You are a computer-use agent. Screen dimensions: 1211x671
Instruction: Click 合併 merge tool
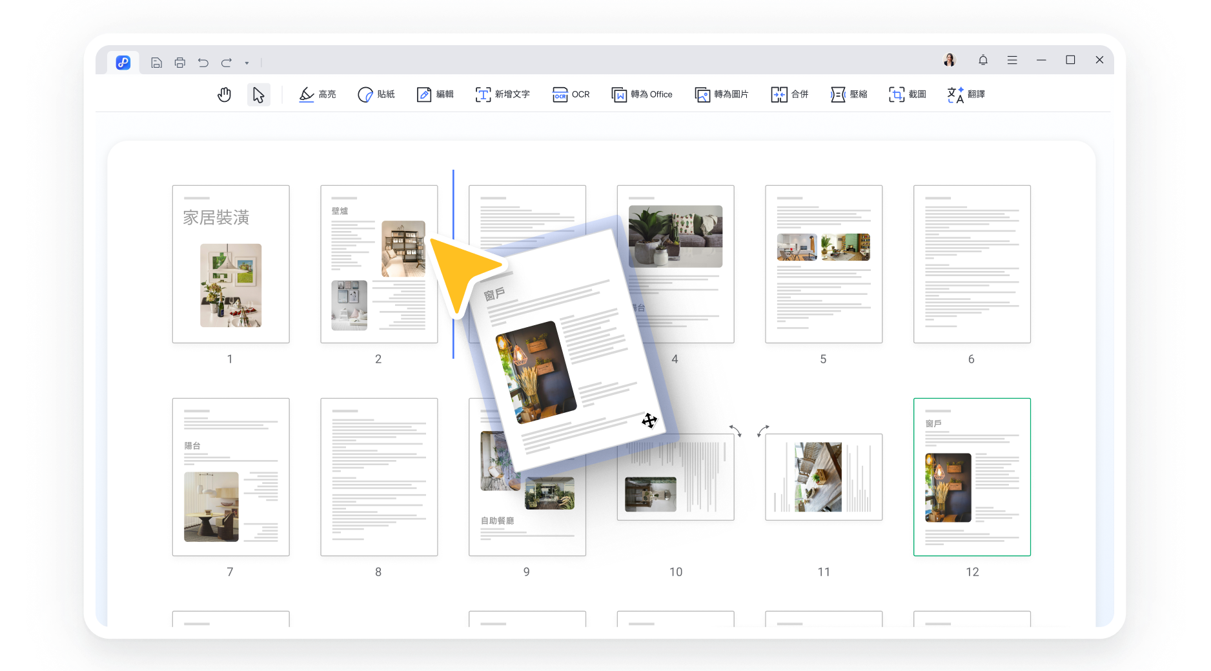click(x=790, y=95)
